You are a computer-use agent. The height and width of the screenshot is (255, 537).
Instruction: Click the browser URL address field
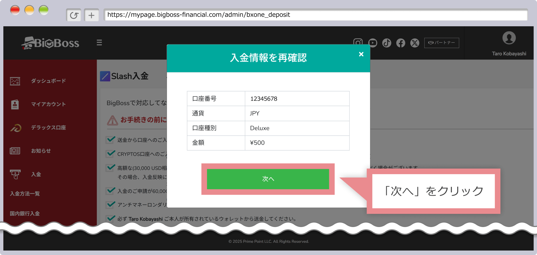pyautogui.click(x=315, y=15)
